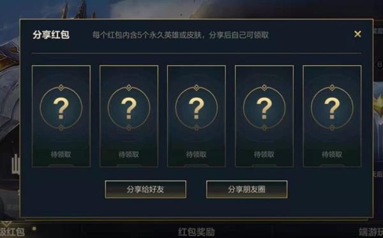Click the fourth card's question mark icon
Image resolution: width=383 pixels, height=238 pixels.
click(x=264, y=108)
